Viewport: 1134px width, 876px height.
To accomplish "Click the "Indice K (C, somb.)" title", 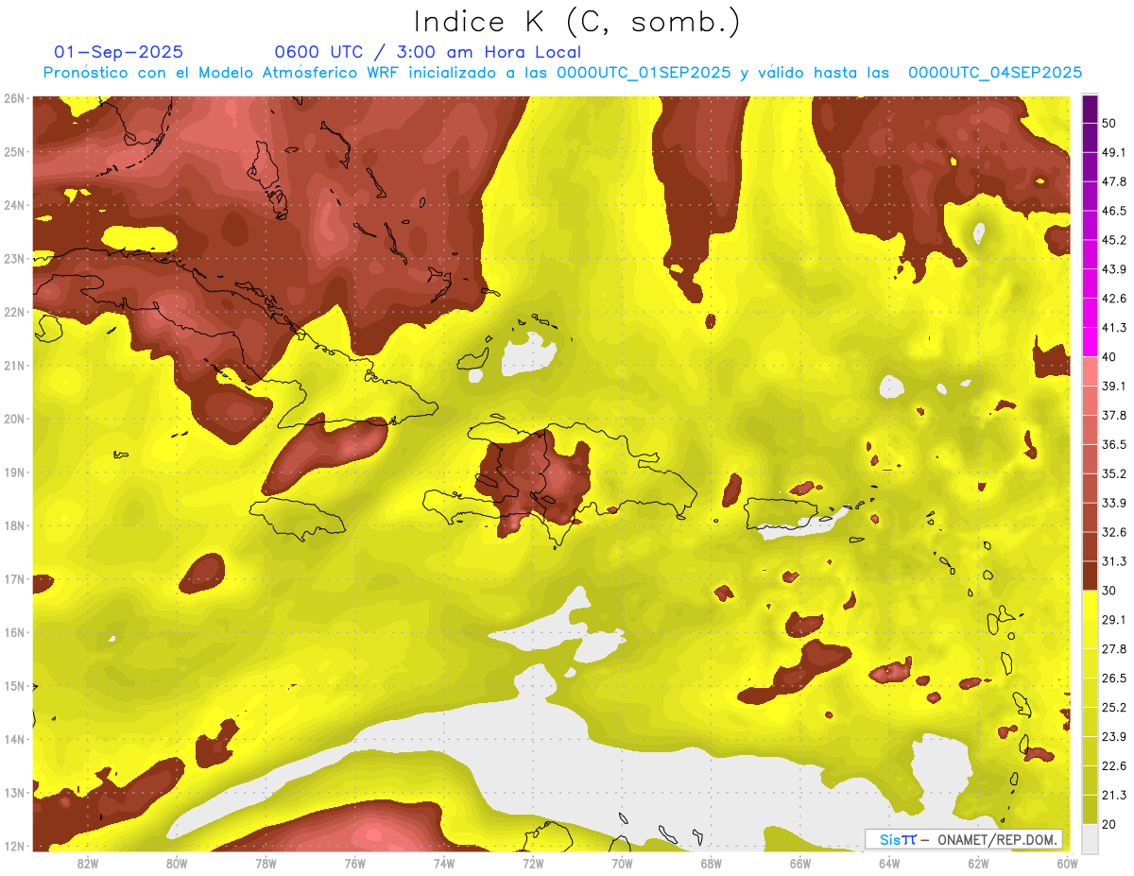I will coord(577,23).
